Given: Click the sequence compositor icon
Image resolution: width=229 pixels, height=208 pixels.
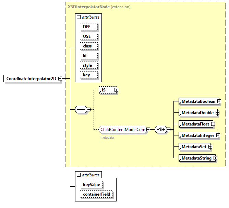Looking at the screenshot, I should (81, 110).
